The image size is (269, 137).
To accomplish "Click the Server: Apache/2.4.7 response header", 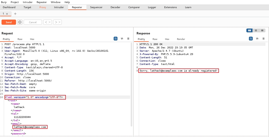I will click(162, 51).
